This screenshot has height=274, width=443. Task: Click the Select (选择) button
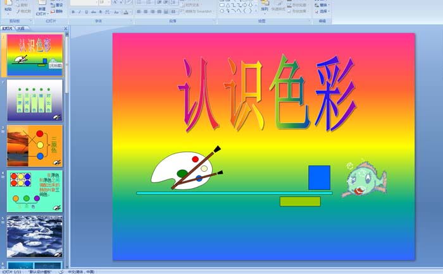[322, 11]
